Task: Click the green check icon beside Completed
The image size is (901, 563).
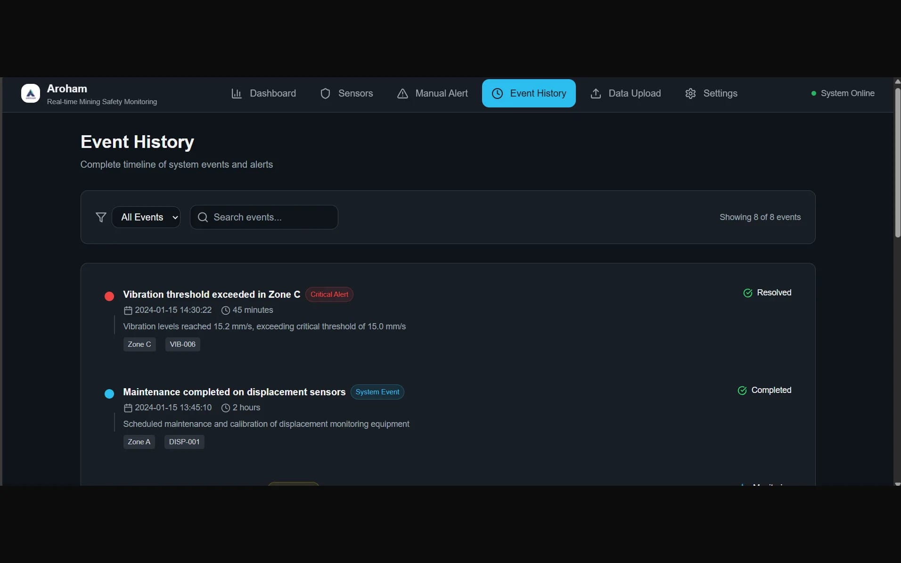Action: [x=742, y=391]
